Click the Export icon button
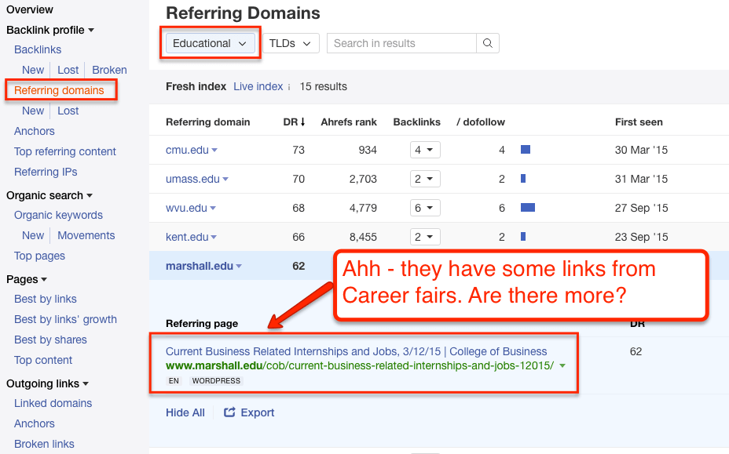 (229, 412)
